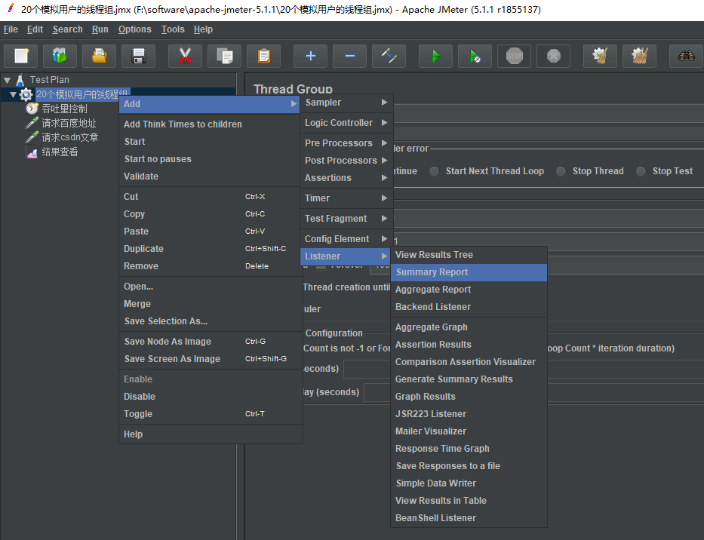Screen dimensions: 704x540
Task: Open the Help menu in menu bar
Action: (x=204, y=29)
